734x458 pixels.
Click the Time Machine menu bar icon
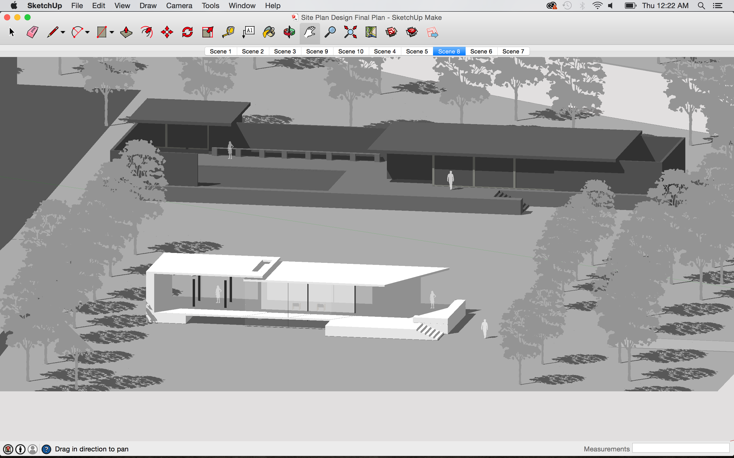tap(567, 5)
